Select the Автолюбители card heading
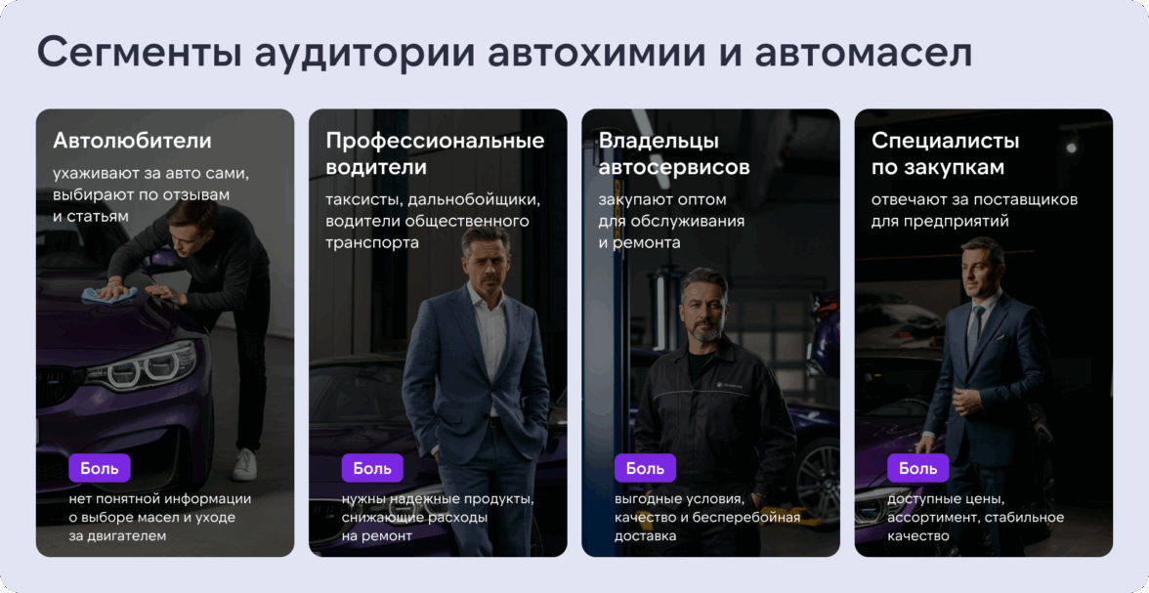Image resolution: width=1149 pixels, height=593 pixels. (x=132, y=141)
